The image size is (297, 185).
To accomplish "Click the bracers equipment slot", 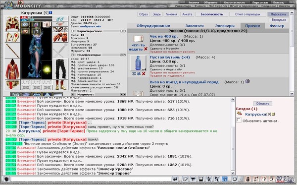I will (12, 37).
